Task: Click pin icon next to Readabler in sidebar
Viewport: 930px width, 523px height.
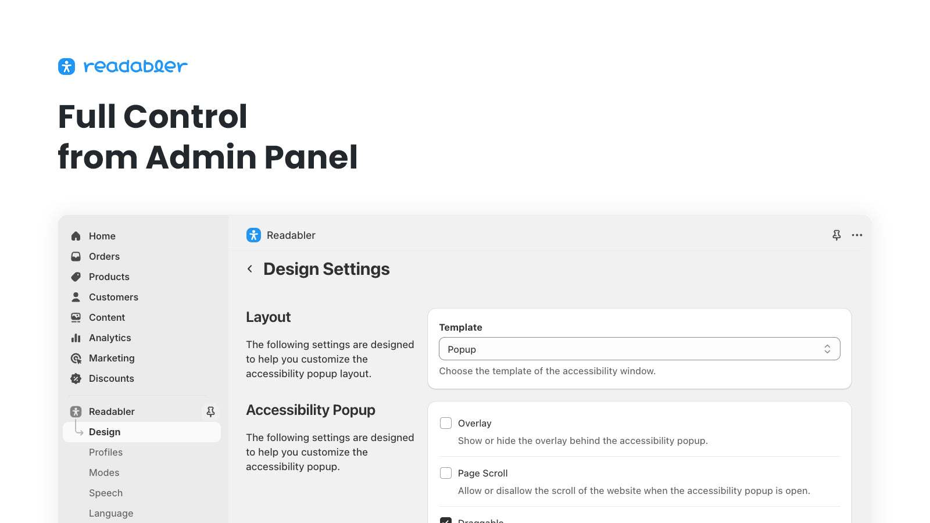Action: [210, 411]
